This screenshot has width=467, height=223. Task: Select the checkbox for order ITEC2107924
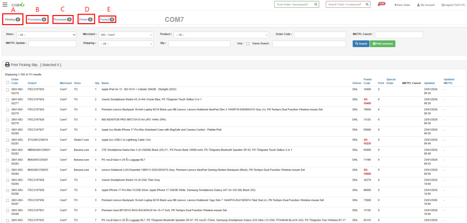click(7, 99)
